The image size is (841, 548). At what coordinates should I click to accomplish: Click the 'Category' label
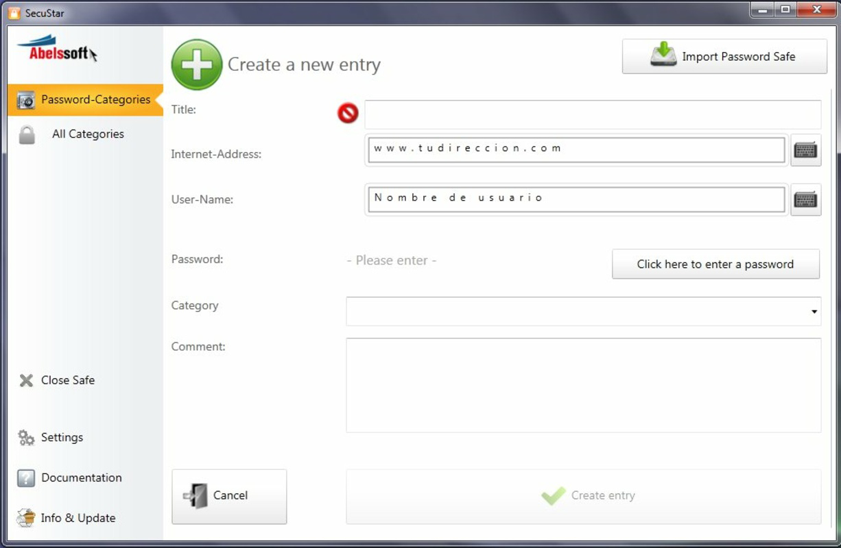pos(195,306)
